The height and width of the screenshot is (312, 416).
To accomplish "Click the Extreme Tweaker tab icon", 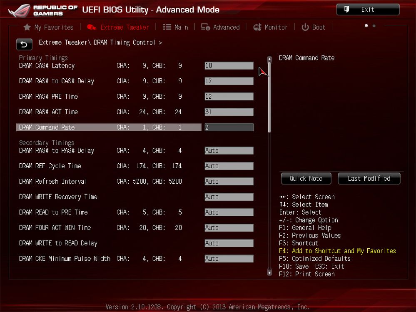I will tap(92, 27).
